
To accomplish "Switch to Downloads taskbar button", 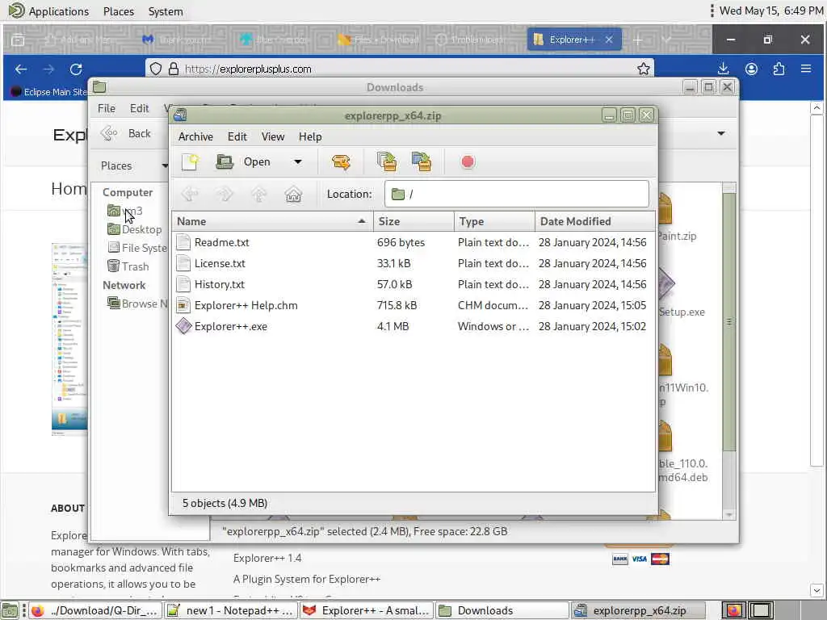I will click(x=502, y=610).
